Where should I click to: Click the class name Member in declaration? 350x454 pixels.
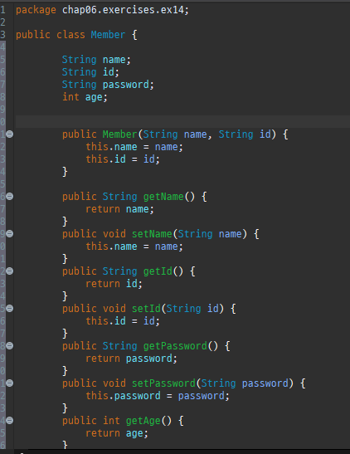tap(108, 35)
